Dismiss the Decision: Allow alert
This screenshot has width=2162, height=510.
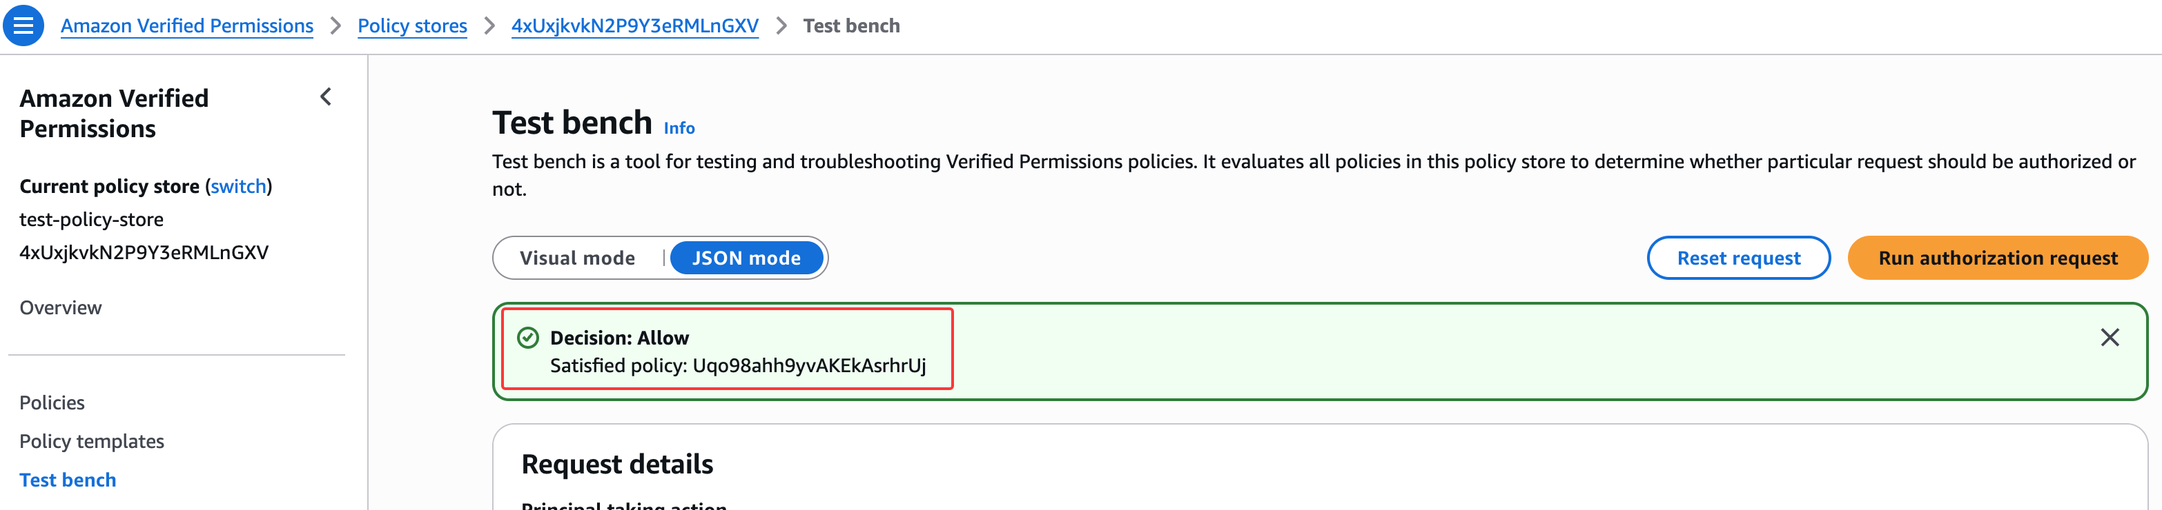pos(2109,338)
